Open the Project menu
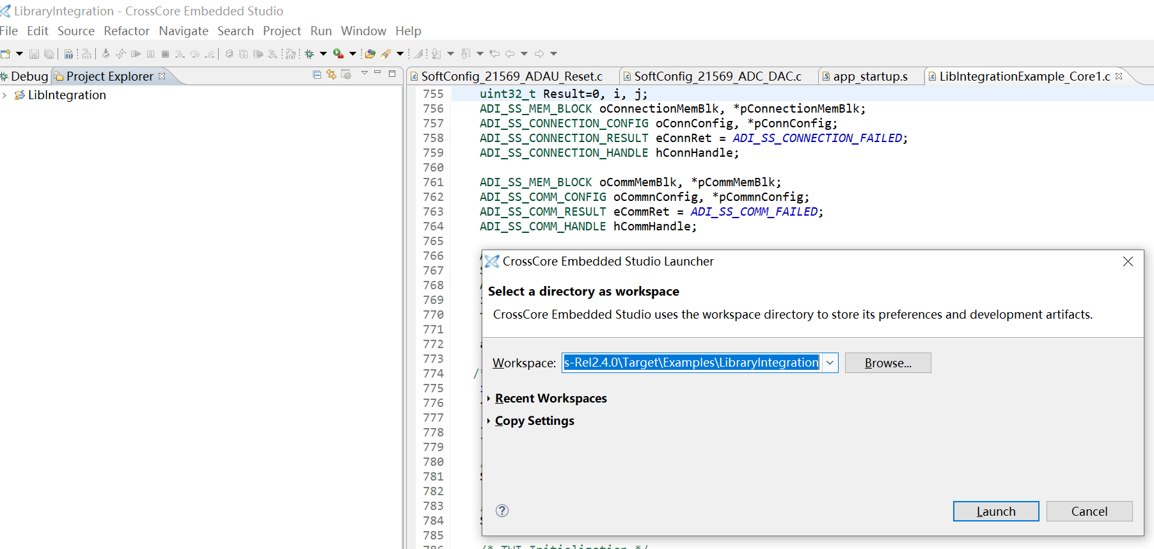1154x549 pixels. [281, 31]
